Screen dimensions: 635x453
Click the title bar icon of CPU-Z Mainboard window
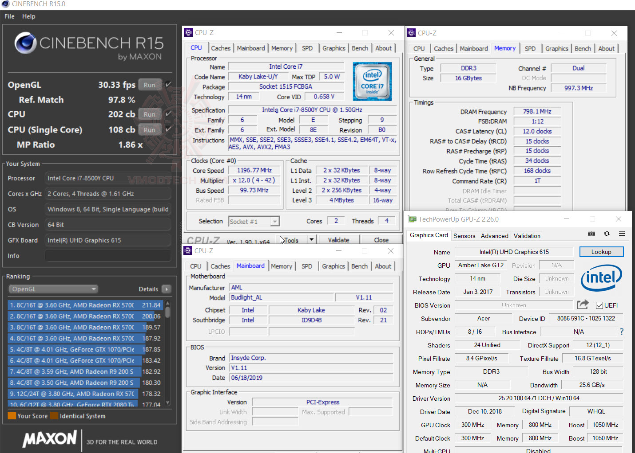tap(188, 250)
